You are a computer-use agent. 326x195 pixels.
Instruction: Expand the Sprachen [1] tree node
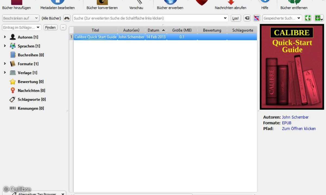pos(5,46)
